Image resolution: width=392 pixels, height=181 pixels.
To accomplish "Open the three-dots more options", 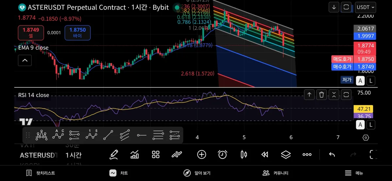I will coord(307,155).
